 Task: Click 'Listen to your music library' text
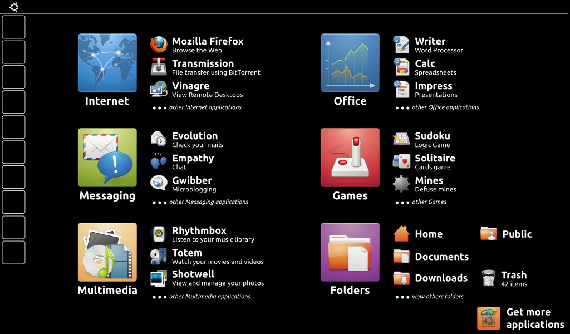213,239
